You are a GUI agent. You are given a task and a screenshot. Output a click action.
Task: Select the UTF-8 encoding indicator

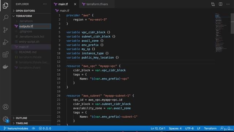pos(189,128)
